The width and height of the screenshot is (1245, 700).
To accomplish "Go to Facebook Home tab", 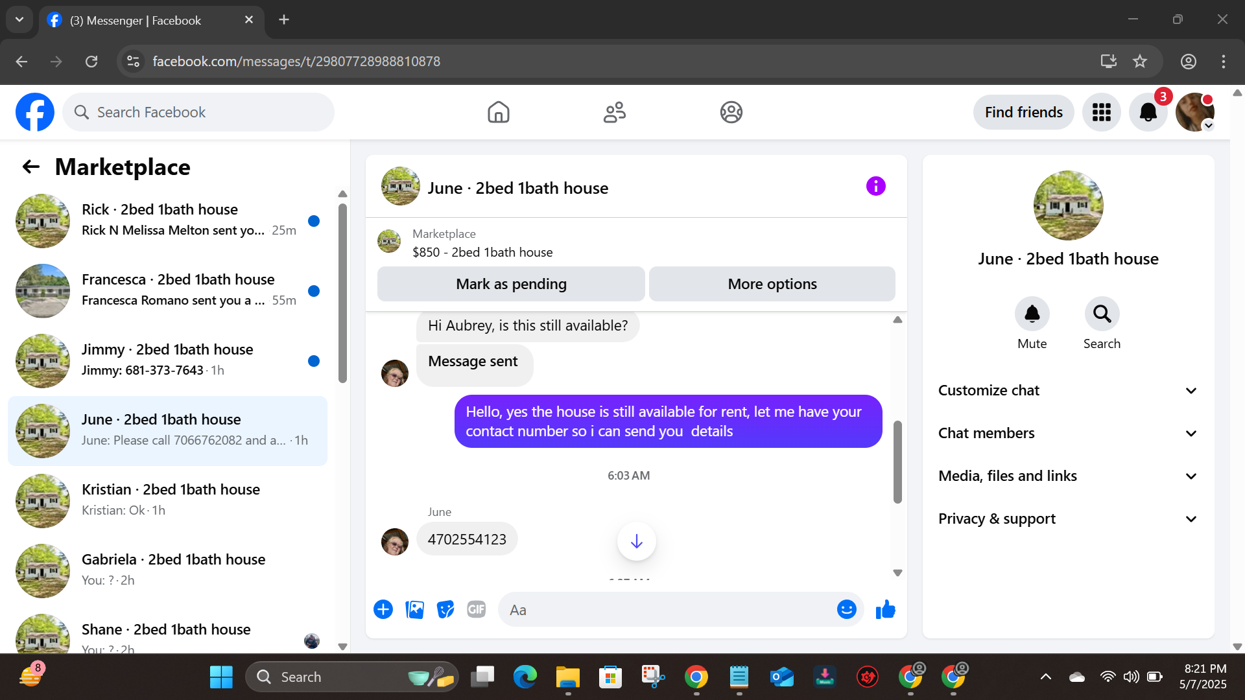I will (x=498, y=112).
